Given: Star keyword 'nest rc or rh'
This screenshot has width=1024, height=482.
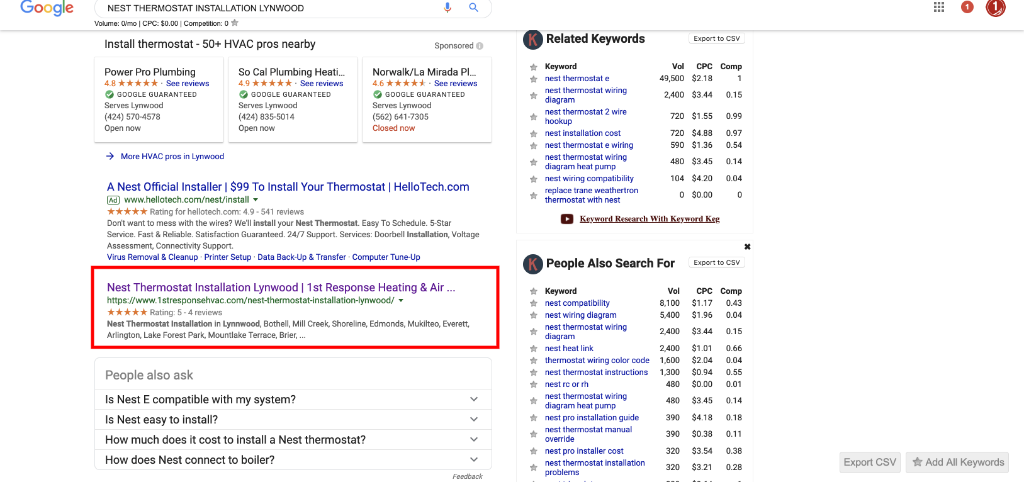Looking at the screenshot, I should tap(534, 385).
